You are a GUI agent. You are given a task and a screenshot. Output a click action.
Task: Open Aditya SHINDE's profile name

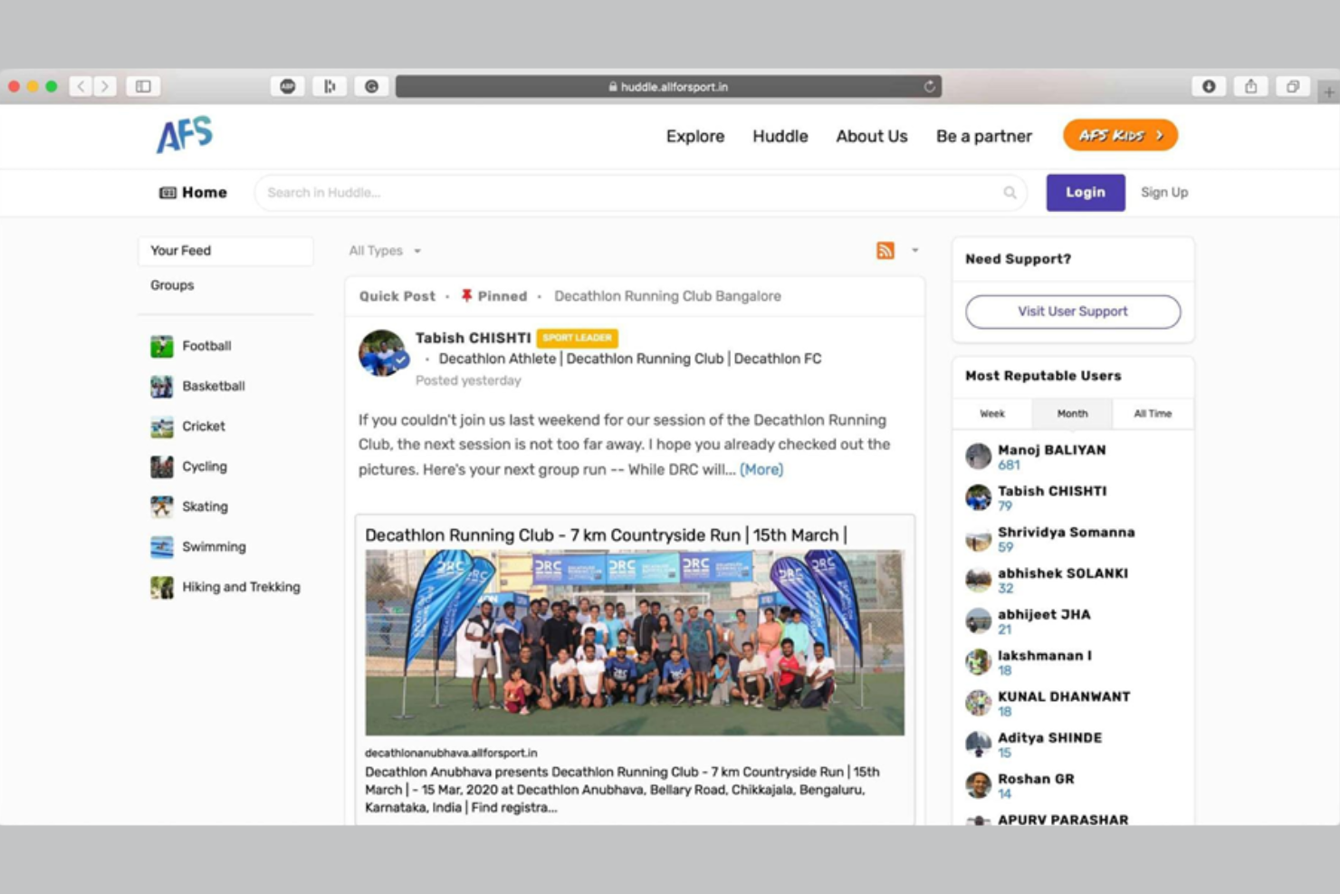[1050, 738]
